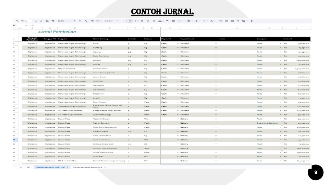The image size is (329, 185).
Task: Click the Increase decimal places icon
Action: pos(92,21)
